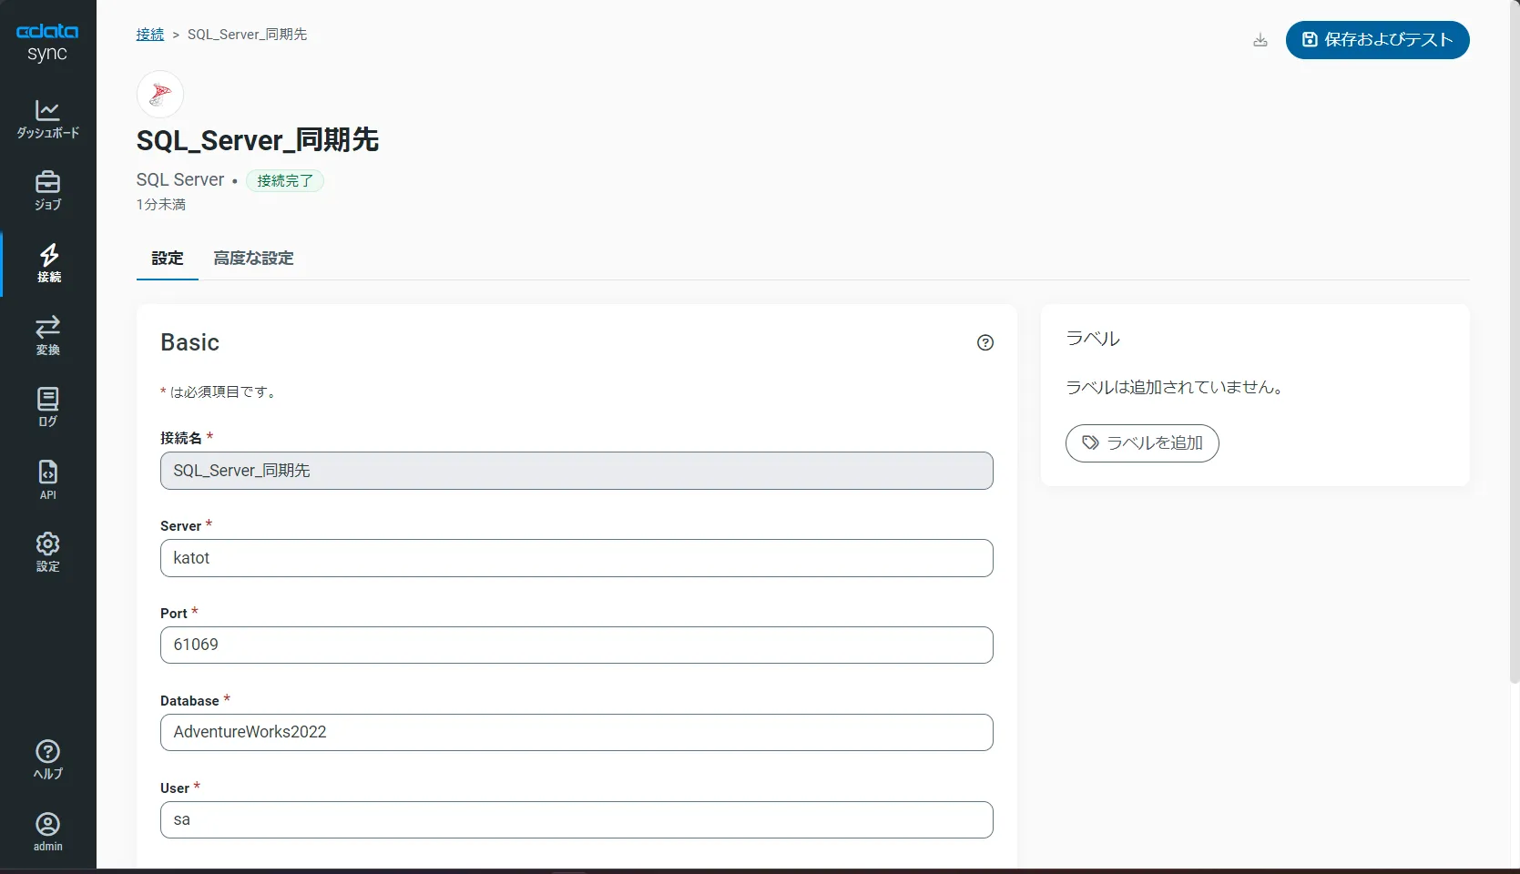This screenshot has height=874, width=1520.
Task: Open the 接続 breadcrumb link
Action: pos(149,34)
